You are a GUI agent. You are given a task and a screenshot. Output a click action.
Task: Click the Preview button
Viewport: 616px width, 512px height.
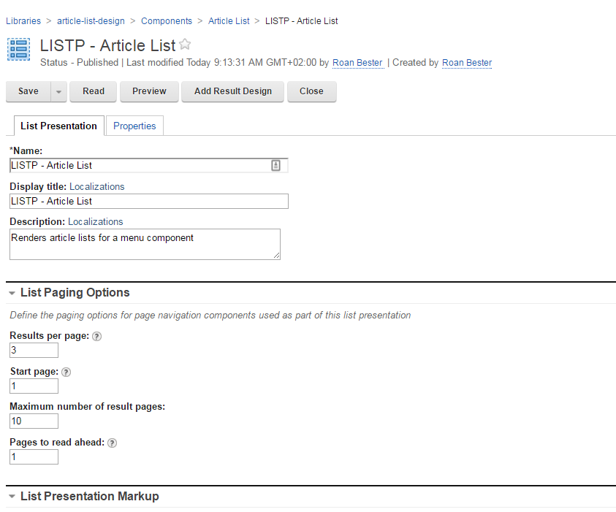pos(149,91)
